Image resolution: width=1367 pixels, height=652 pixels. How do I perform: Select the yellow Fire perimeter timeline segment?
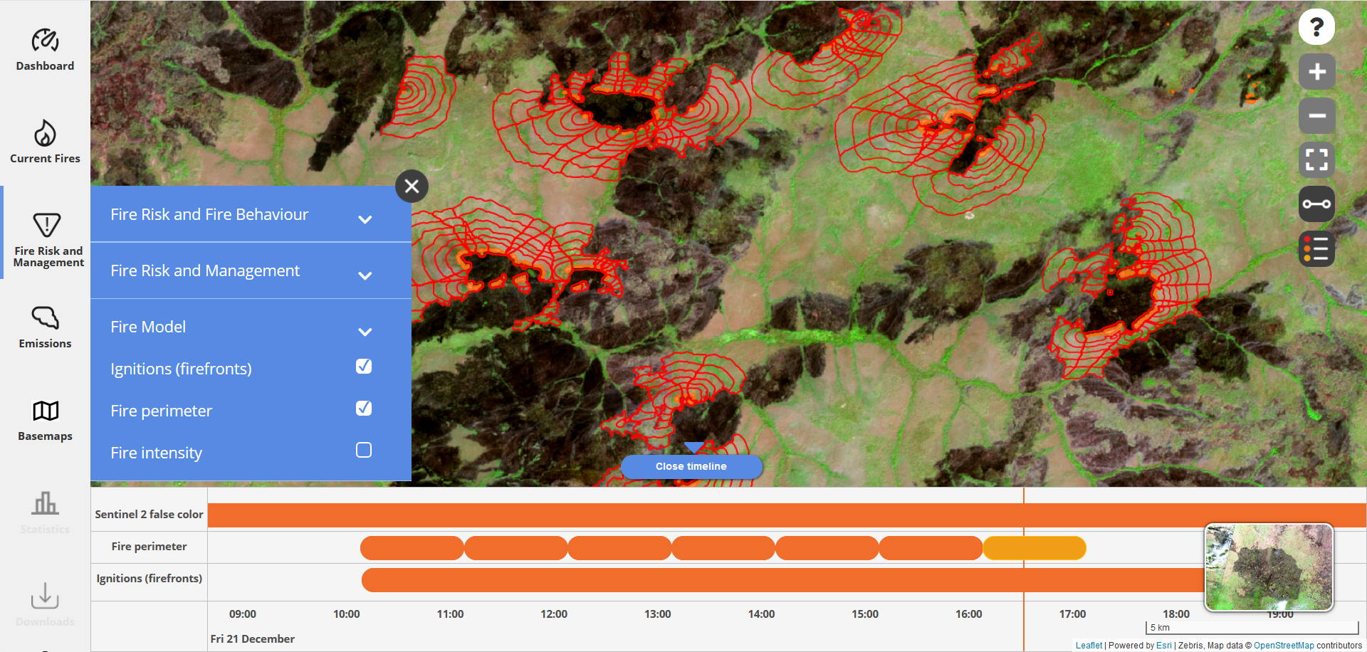click(1034, 548)
